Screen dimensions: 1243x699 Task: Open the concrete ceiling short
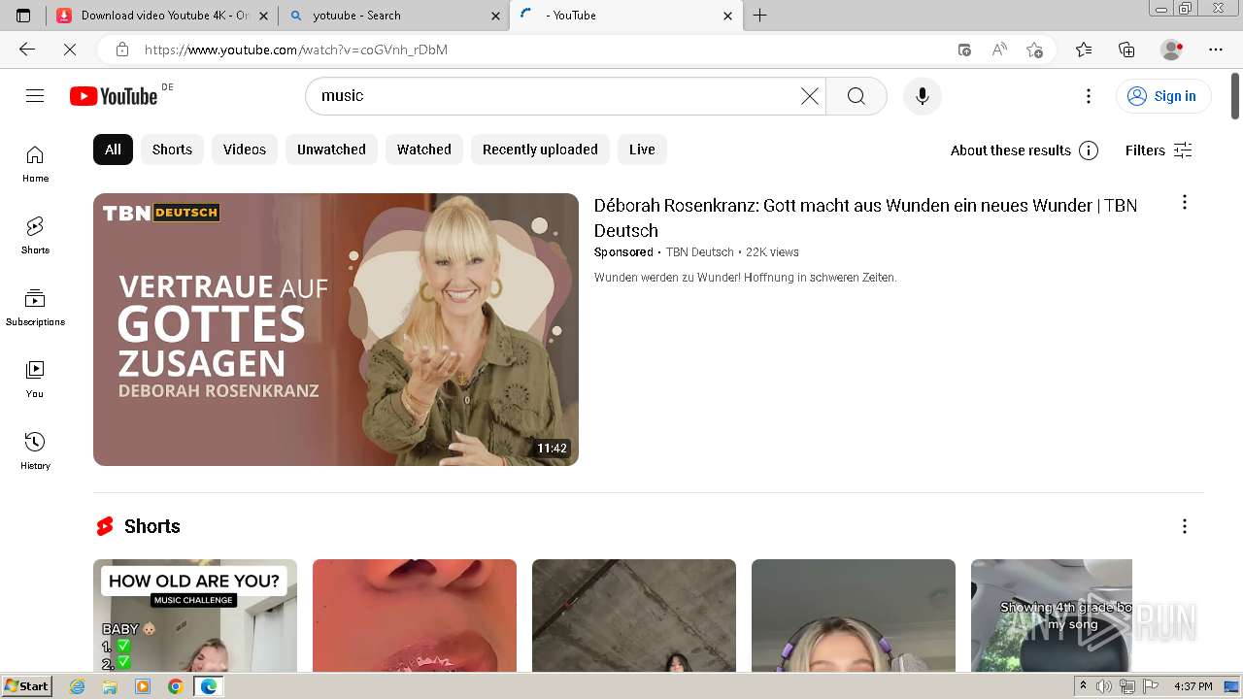634,616
